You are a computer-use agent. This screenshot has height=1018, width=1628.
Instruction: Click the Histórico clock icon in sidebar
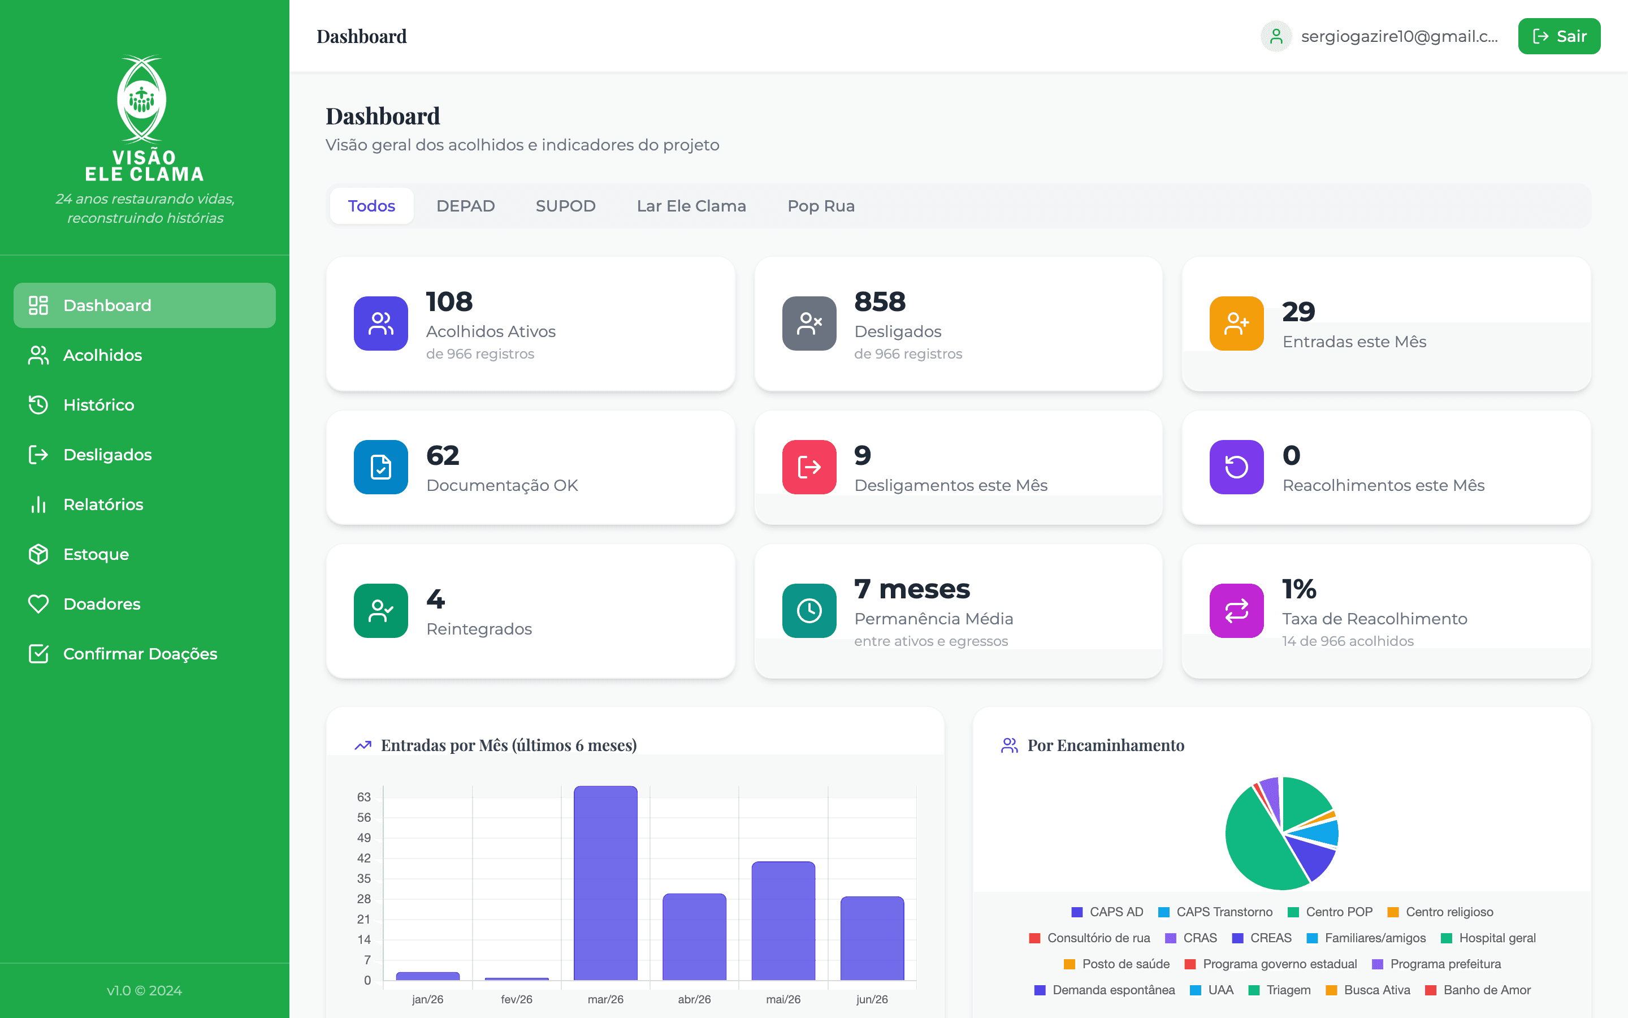point(38,404)
